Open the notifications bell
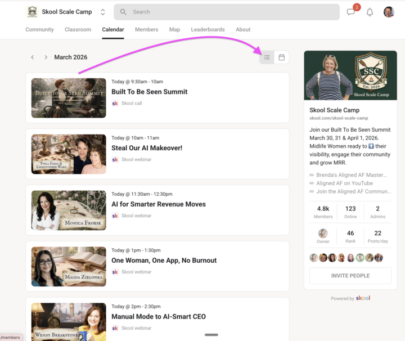This screenshot has width=405, height=341. [x=370, y=12]
